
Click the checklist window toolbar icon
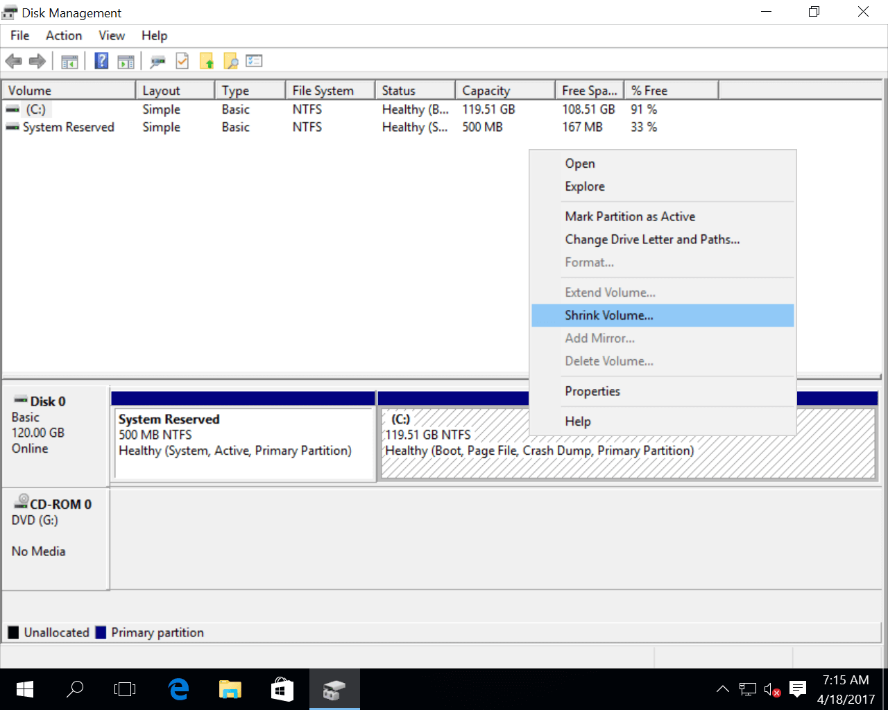(254, 61)
